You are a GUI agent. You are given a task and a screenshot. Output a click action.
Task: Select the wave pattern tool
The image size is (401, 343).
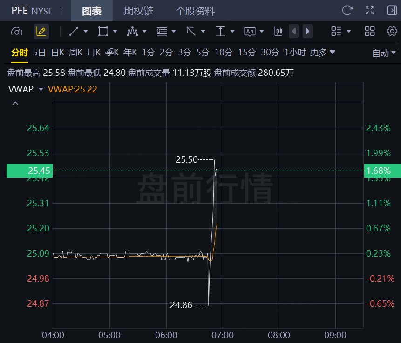[132, 32]
